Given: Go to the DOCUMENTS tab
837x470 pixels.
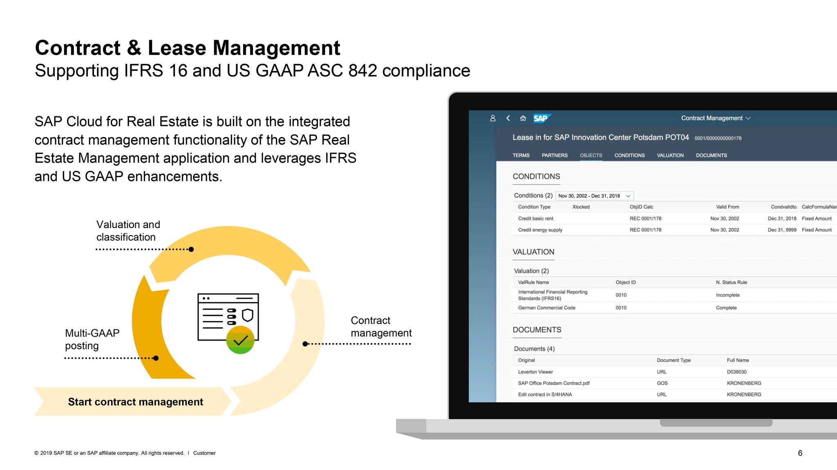Looking at the screenshot, I should 711,155.
